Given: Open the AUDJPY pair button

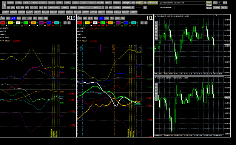Looking at the screenshot, I should tap(6, 12).
